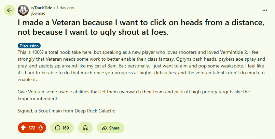Click the paragraph starting 'This is 100%'
Viewport: 275px width, 139px height.
[137, 66]
